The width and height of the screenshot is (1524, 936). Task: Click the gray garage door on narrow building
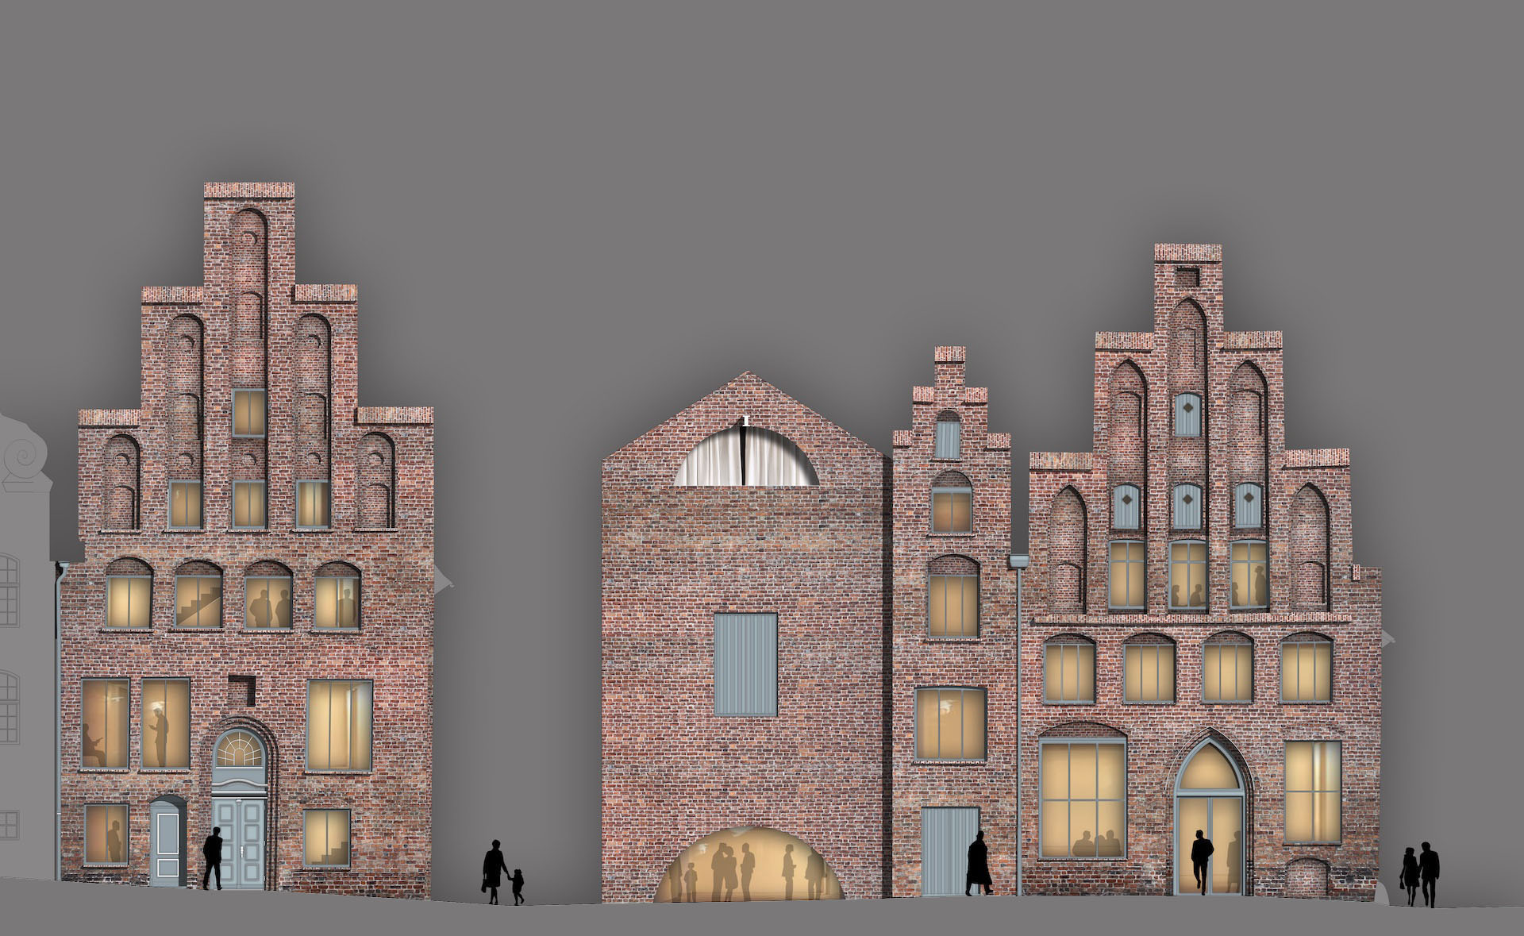coord(949,852)
